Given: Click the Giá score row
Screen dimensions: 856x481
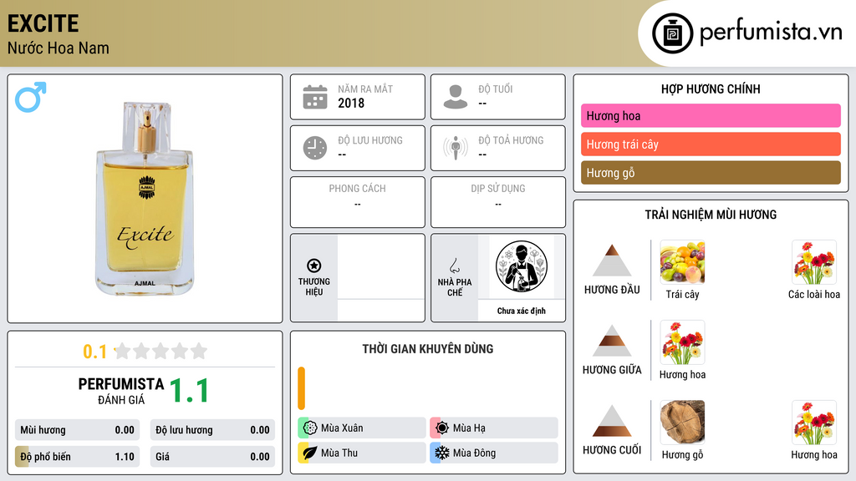Looking at the screenshot, I should [x=212, y=457].
